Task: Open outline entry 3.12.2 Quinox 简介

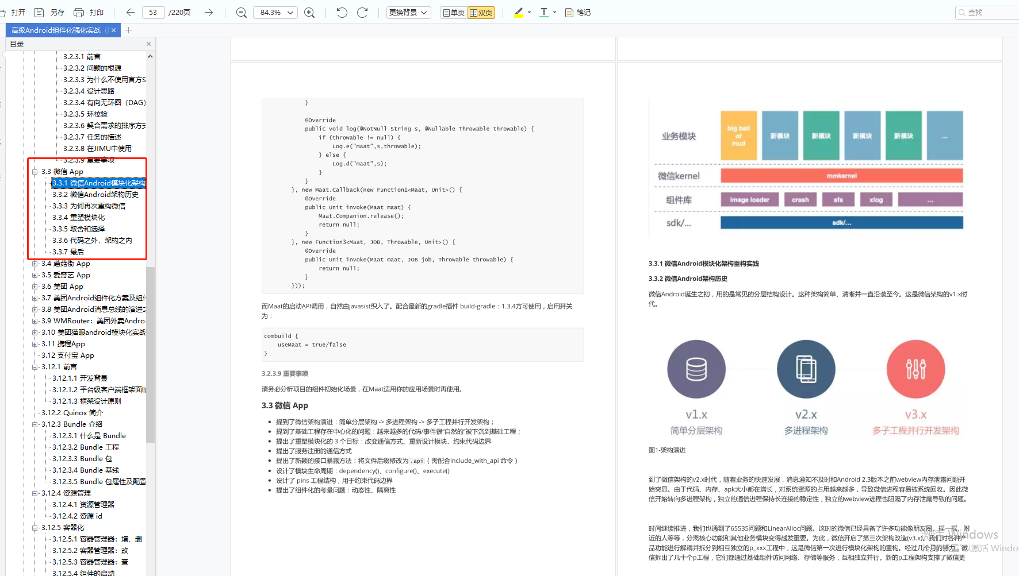Action: [x=72, y=413]
